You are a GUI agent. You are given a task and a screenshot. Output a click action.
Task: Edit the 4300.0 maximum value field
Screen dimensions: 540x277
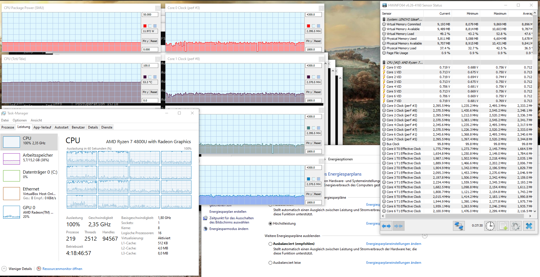[x=313, y=14]
